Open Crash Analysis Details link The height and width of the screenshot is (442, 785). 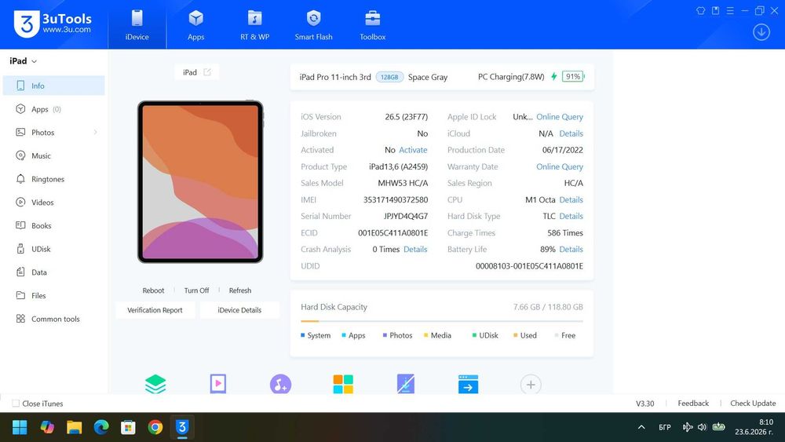pos(415,250)
